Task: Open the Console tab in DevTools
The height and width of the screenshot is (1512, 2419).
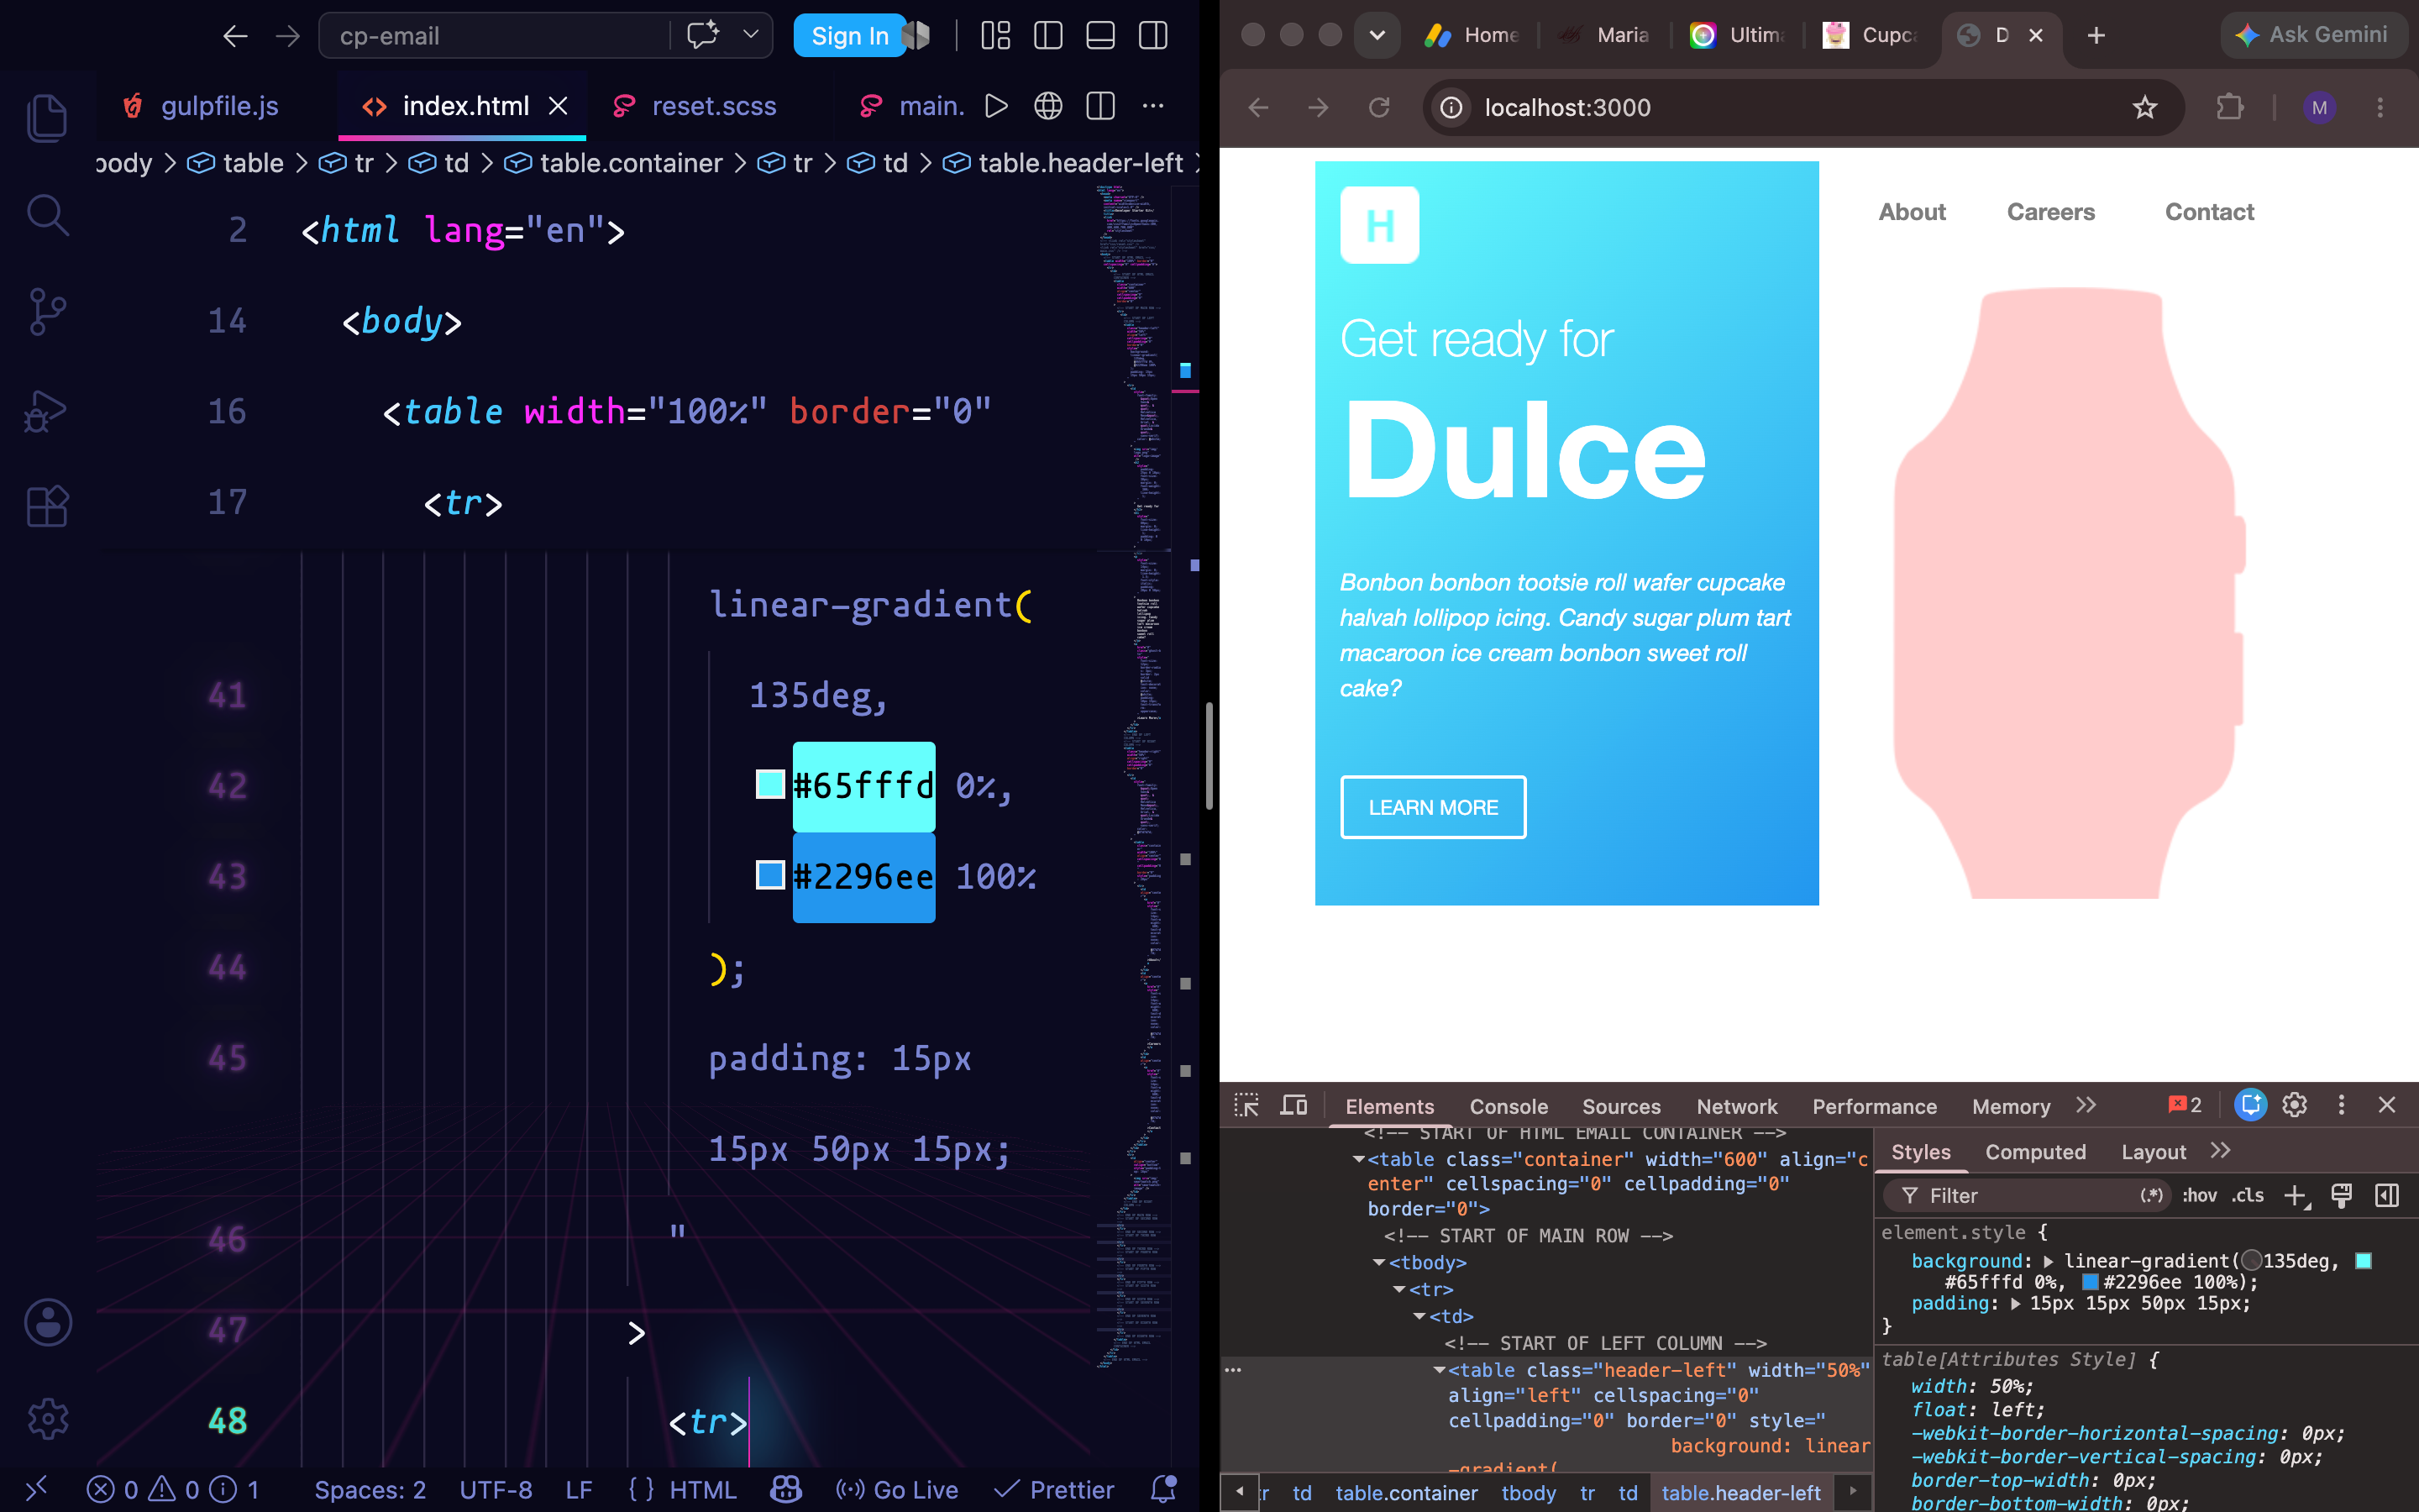Action: point(1509,1107)
